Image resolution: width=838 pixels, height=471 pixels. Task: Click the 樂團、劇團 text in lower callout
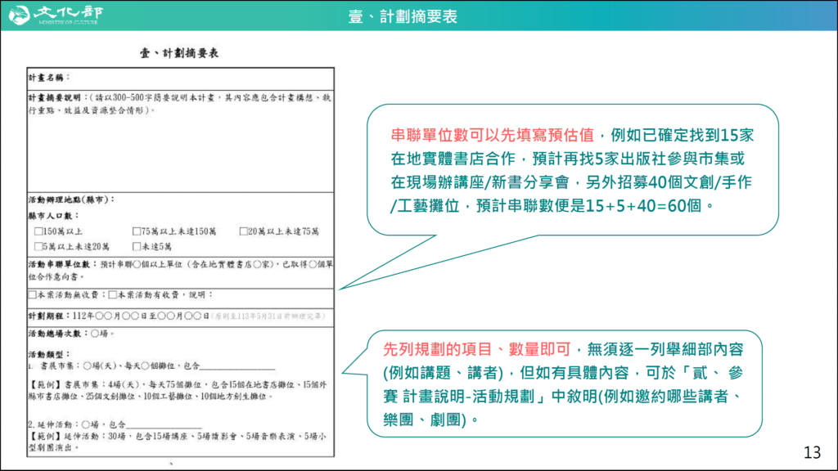[425, 419]
